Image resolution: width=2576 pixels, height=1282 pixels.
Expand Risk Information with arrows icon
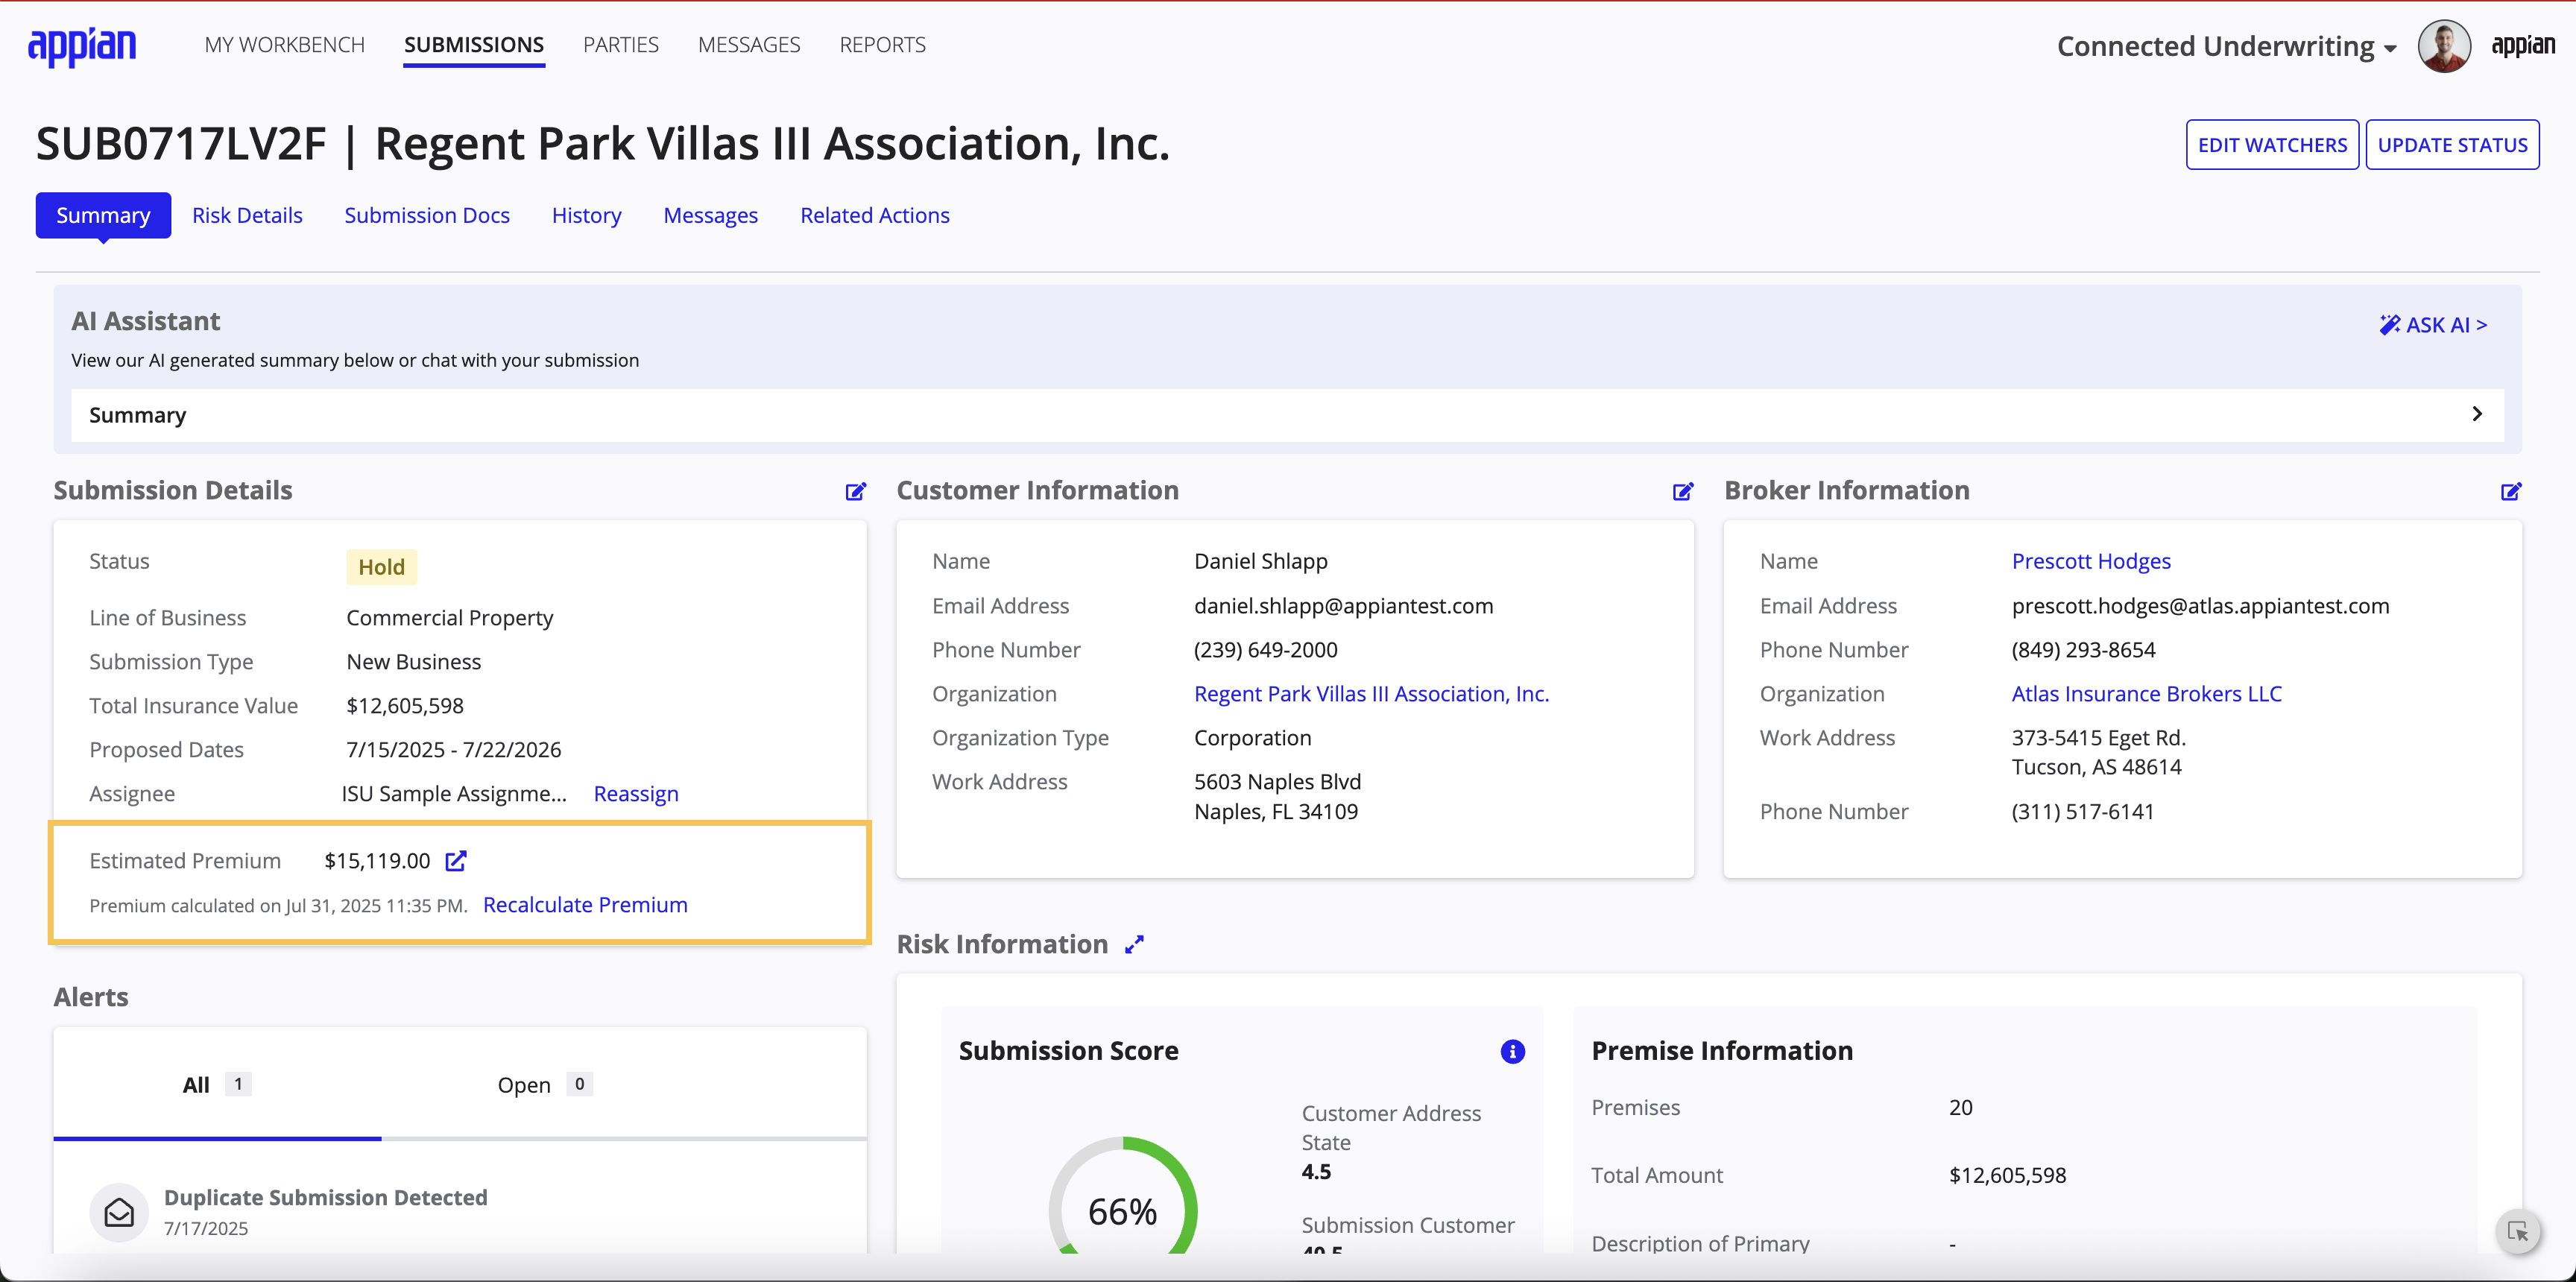(1134, 944)
